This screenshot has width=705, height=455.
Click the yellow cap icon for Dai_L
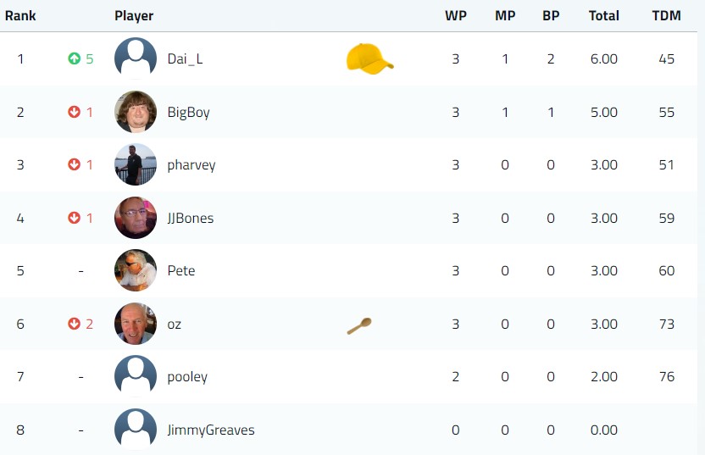[x=369, y=59]
